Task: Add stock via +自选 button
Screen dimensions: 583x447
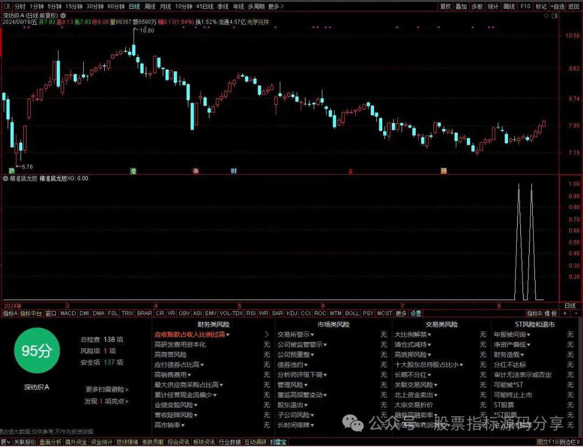Action: [557, 6]
